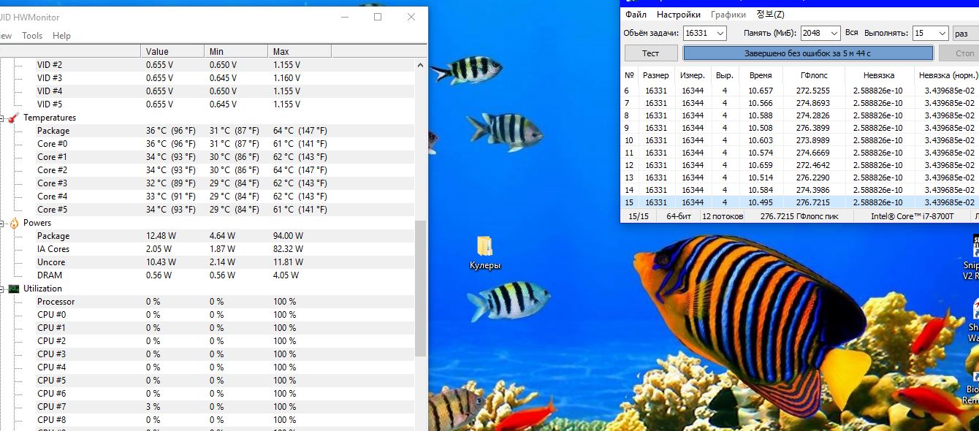979x431 pixels.
Task: Select the DRAM power row
Action: (x=207, y=275)
